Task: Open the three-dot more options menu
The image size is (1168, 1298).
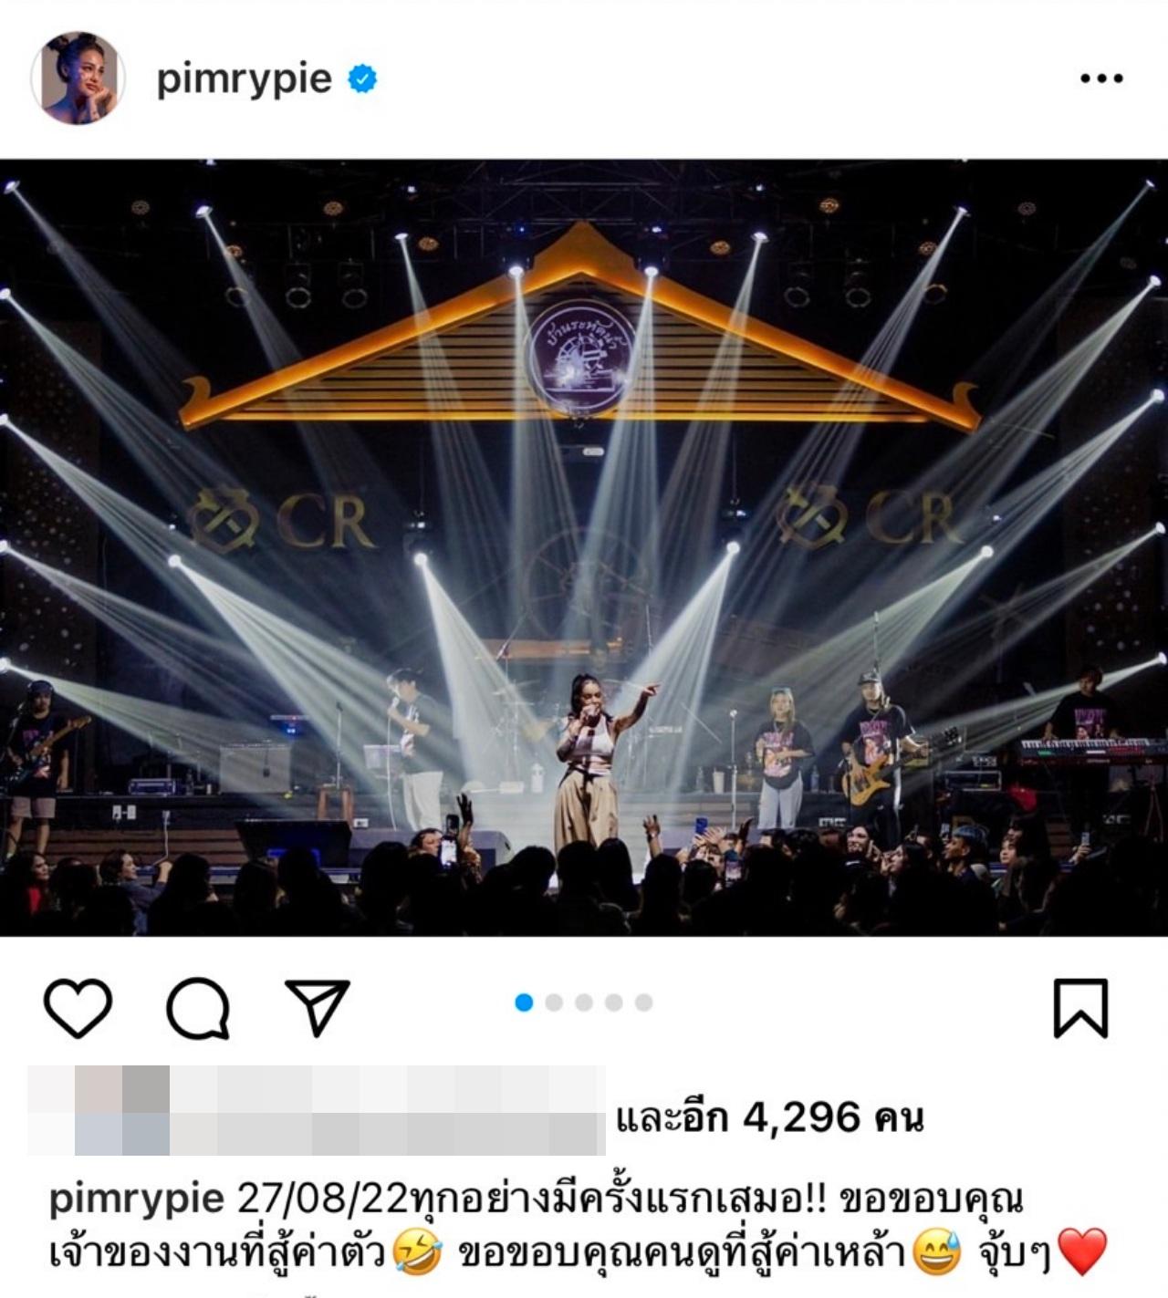Action: click(x=1101, y=78)
